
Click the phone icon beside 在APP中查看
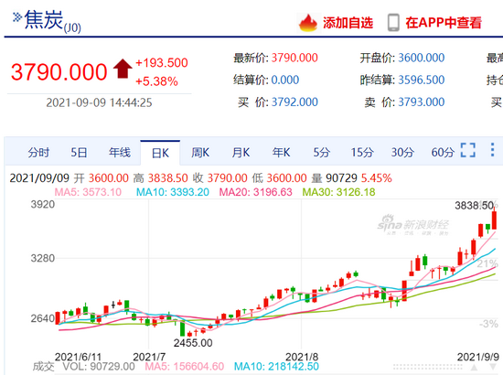coord(393,23)
